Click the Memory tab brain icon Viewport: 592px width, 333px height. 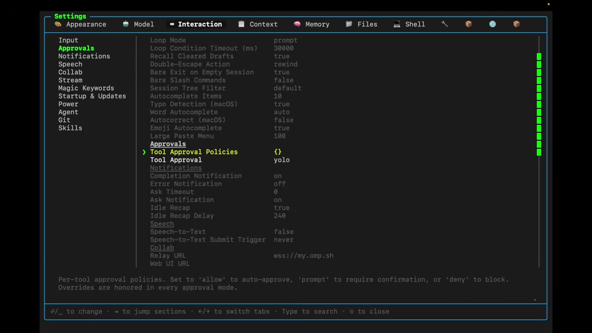pyautogui.click(x=297, y=24)
